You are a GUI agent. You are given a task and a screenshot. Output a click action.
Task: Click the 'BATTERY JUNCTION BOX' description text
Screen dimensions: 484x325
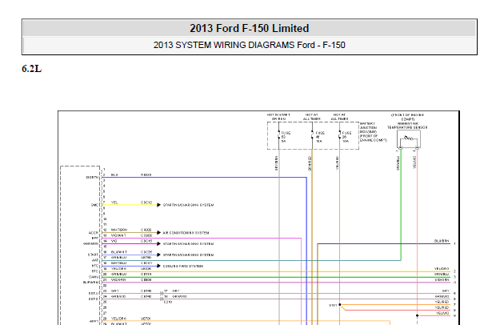click(373, 132)
